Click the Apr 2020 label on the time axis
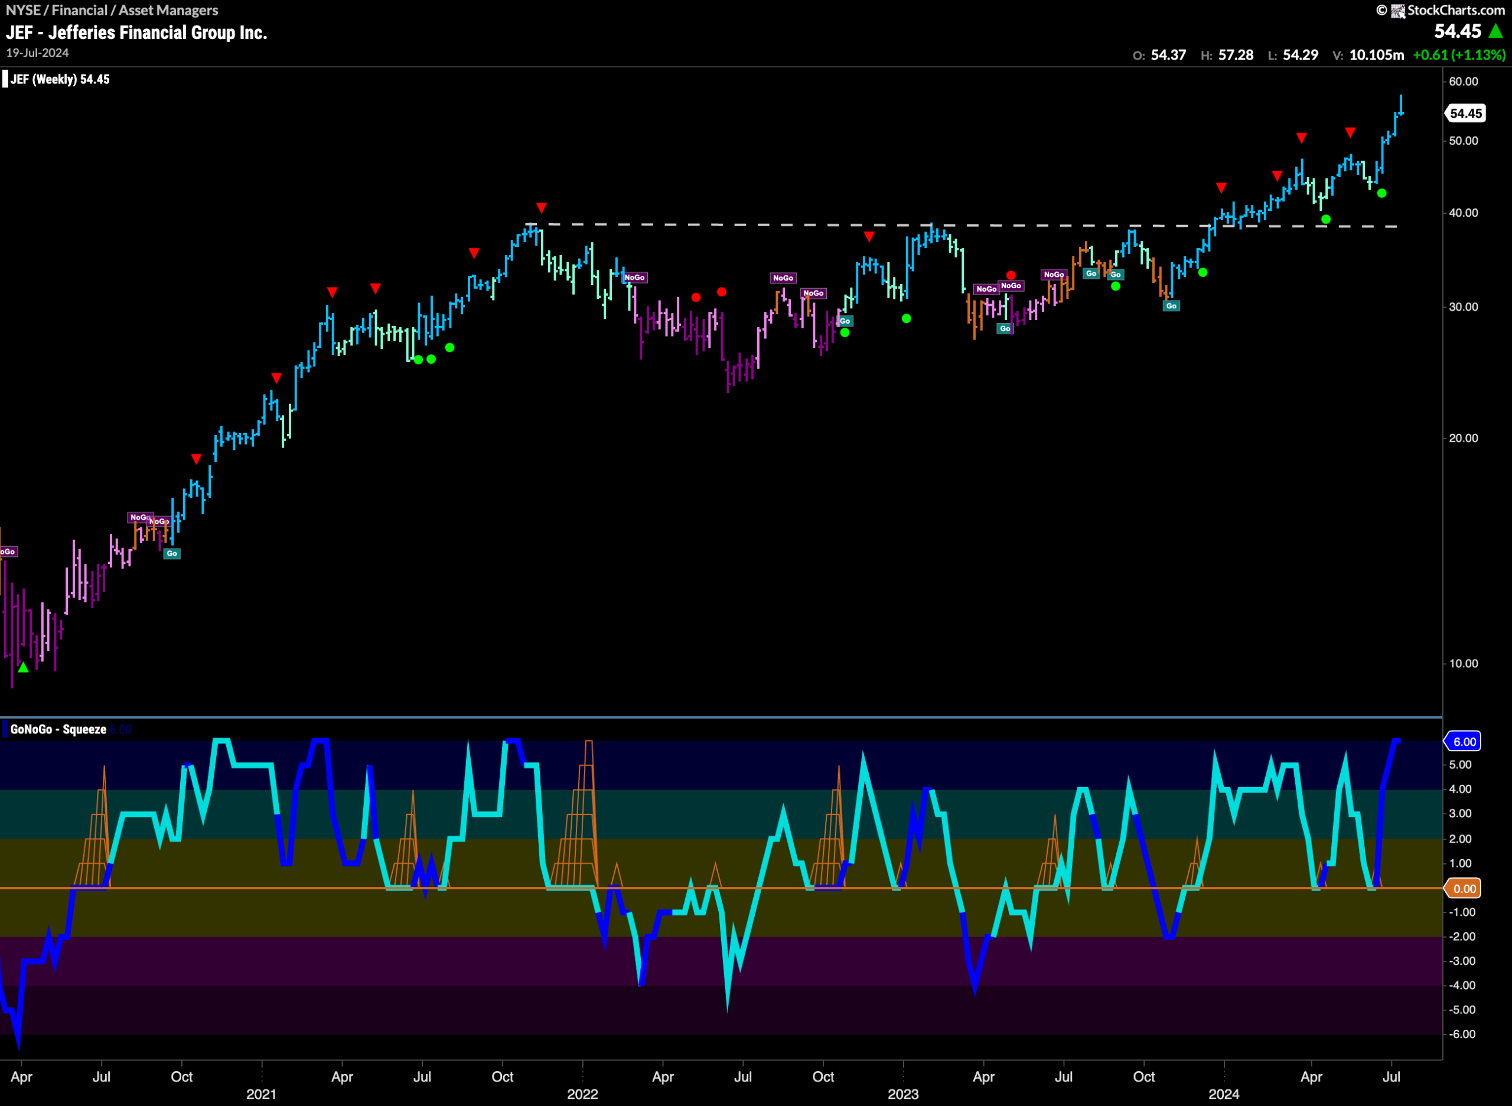 click(21, 1076)
